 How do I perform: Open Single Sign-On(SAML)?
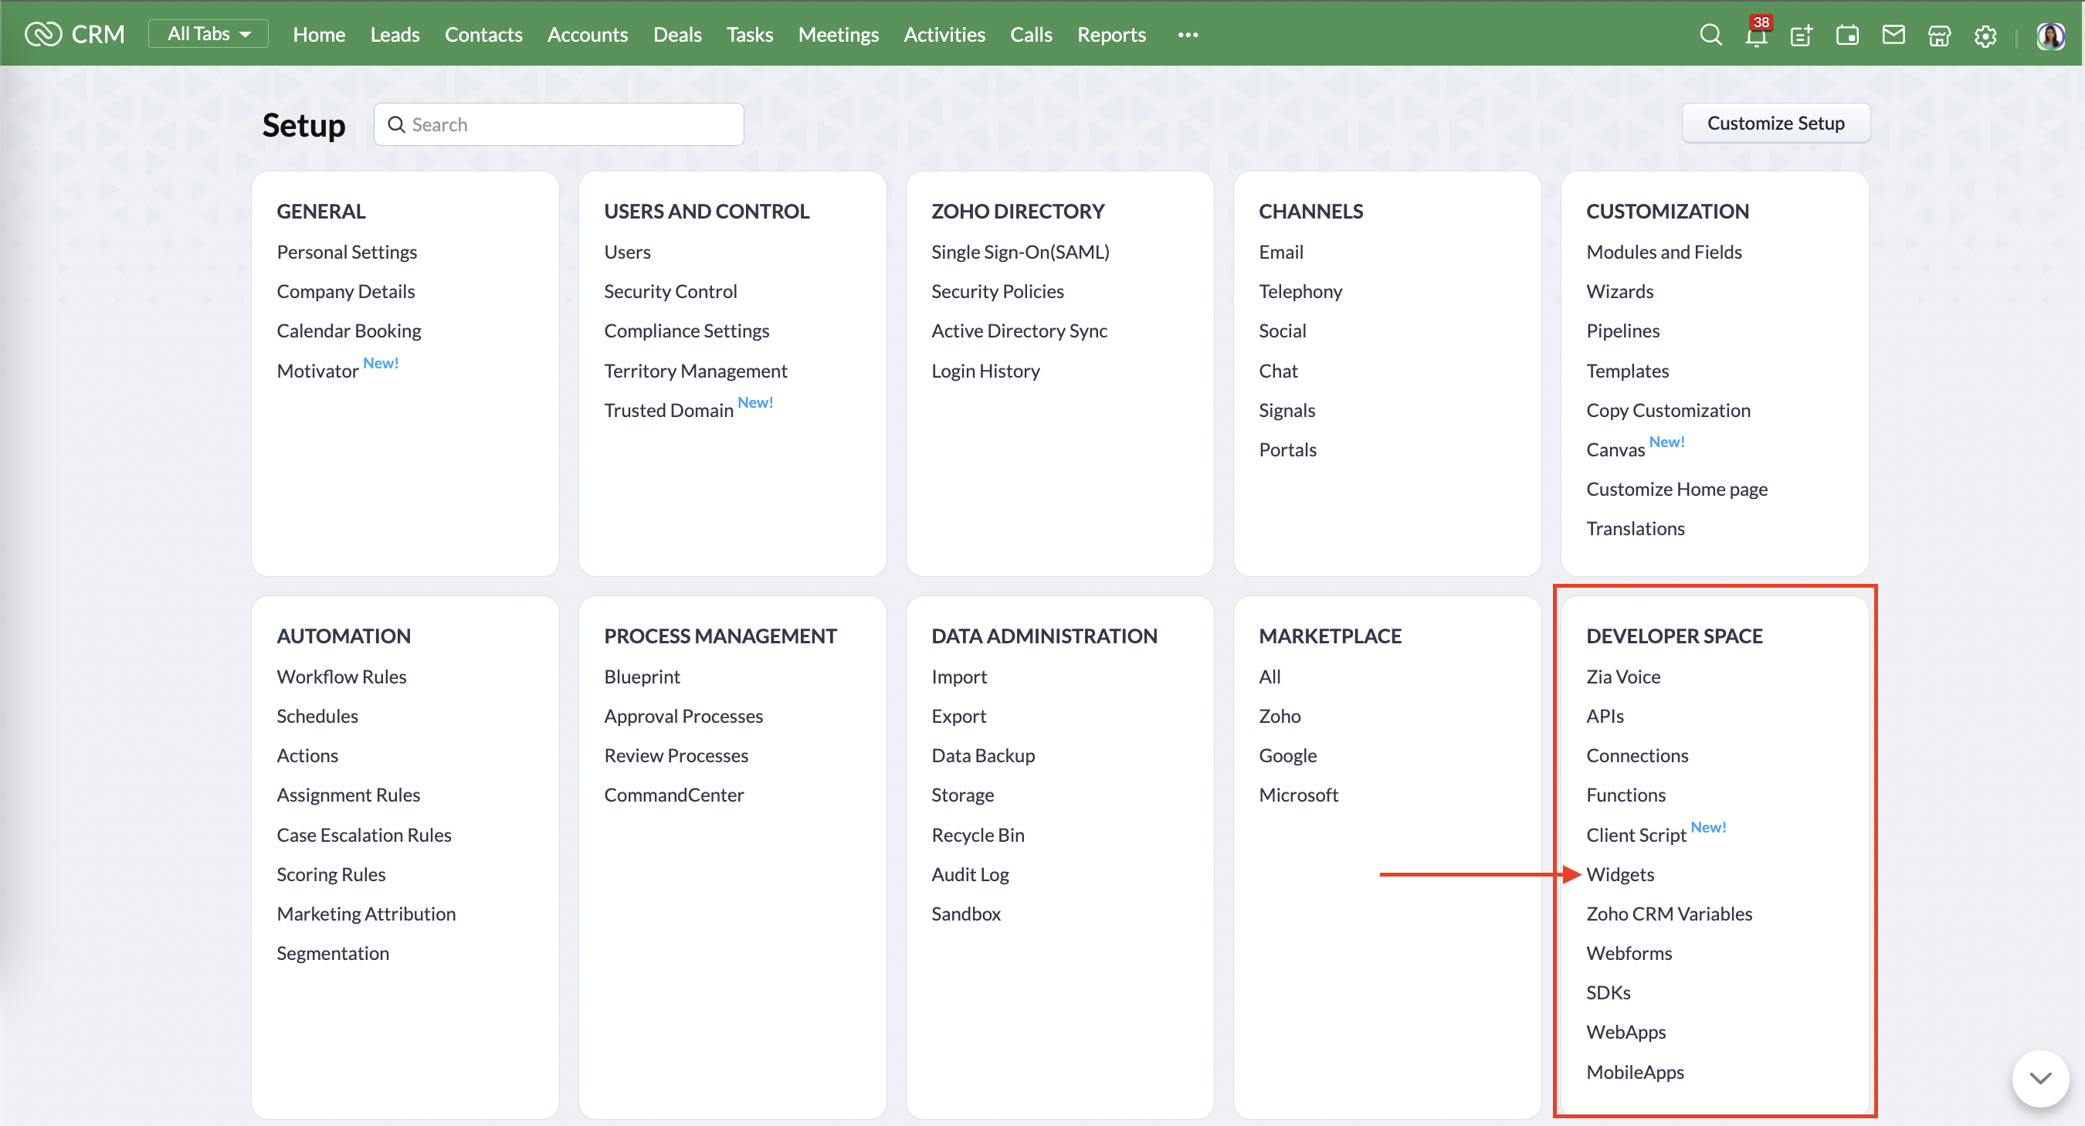[x=1020, y=252]
